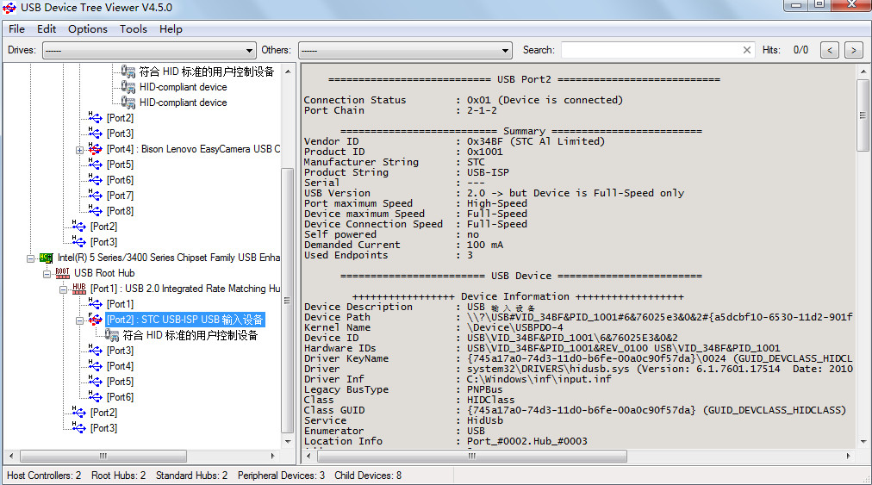This screenshot has height=485, width=872.
Task: Open the Tools menu
Action: point(134,29)
